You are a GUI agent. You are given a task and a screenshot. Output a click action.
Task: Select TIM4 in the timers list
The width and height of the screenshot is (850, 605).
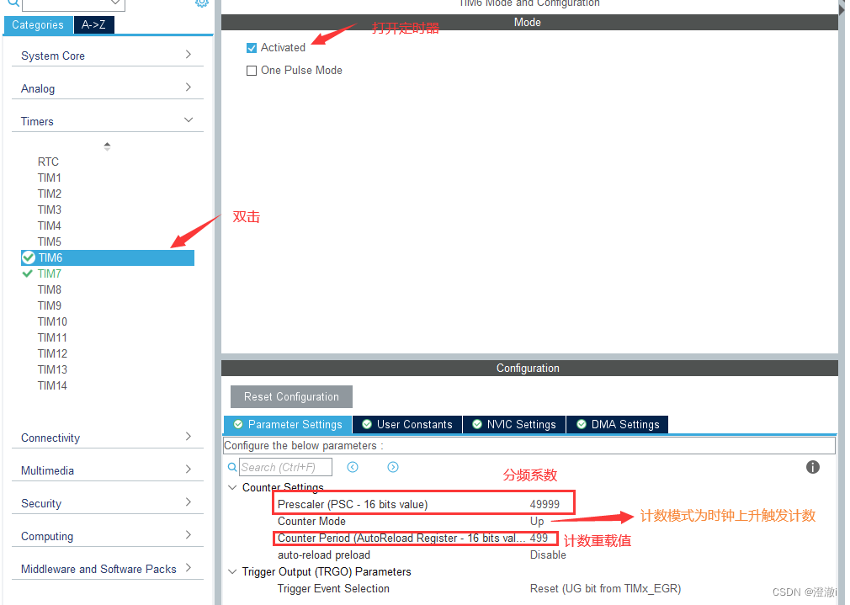[x=50, y=226]
